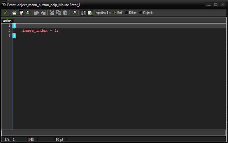Select the Object radio button
The height and width of the screenshot is (143, 228).
(140, 13)
